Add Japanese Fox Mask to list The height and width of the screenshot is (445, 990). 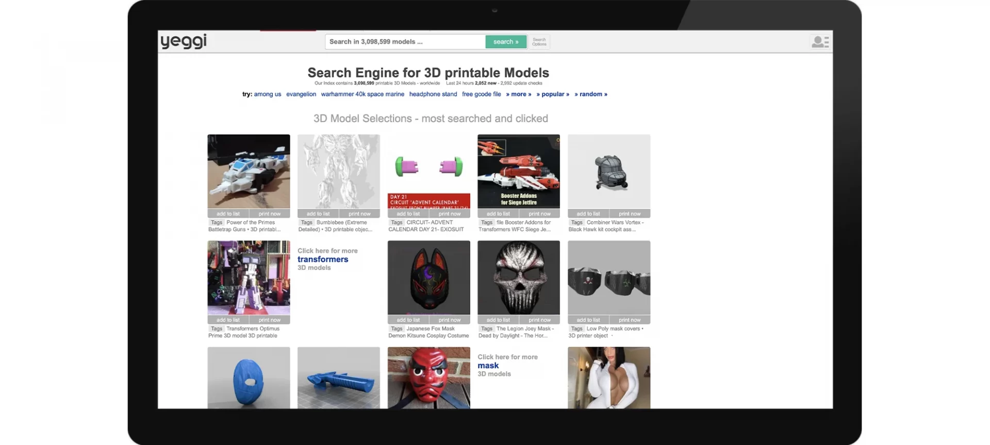click(408, 320)
